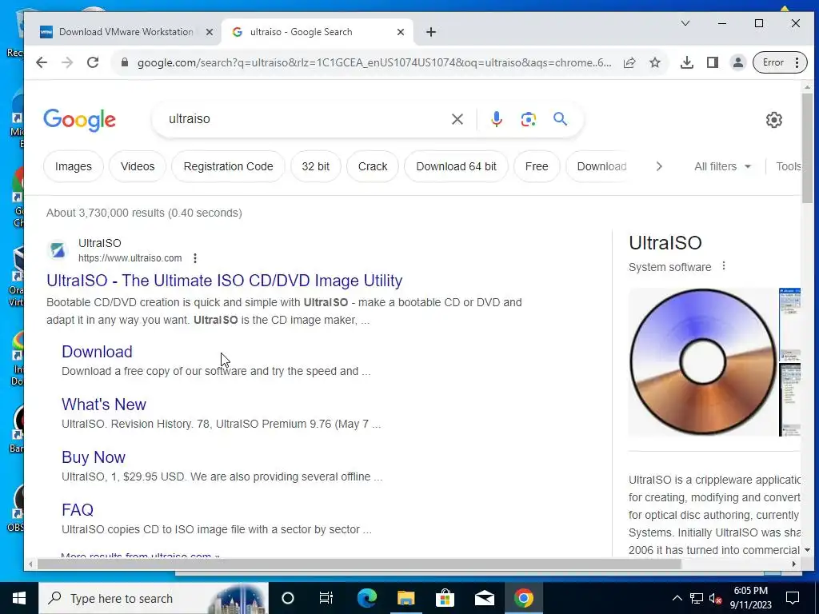819x614 pixels.
Task: Close the Download VMware Workstation tab
Action: tap(210, 32)
